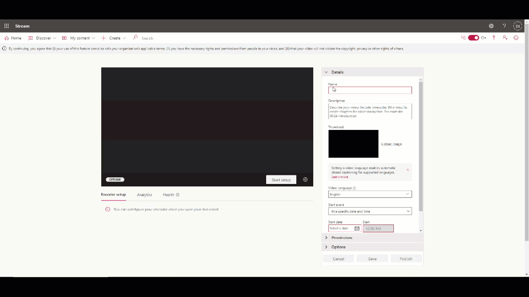Expand the Options section

click(x=372, y=247)
